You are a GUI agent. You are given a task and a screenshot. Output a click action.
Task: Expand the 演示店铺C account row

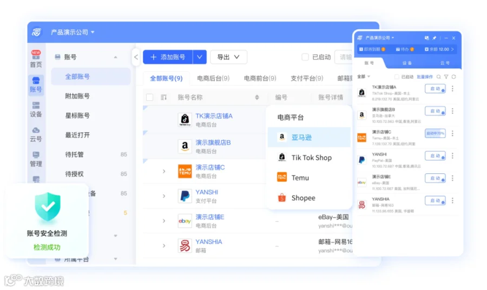(x=164, y=171)
